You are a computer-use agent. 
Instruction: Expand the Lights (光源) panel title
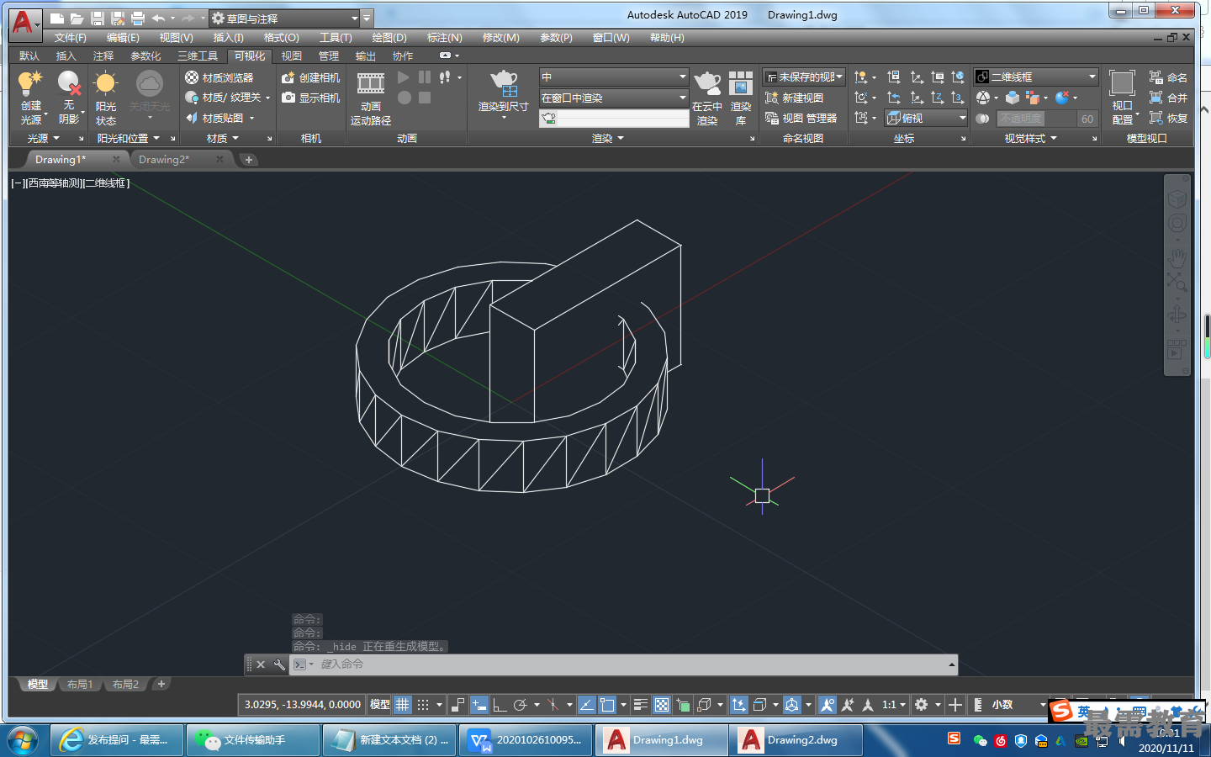tap(44, 138)
